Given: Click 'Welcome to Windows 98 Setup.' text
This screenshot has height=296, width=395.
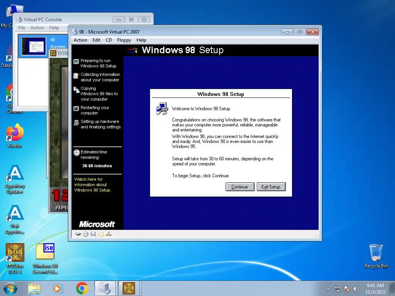Looking at the screenshot, I should tap(201, 109).
